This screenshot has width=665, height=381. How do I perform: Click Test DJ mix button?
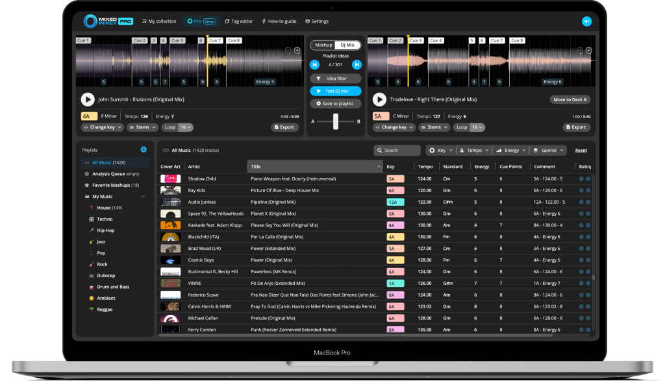(335, 91)
